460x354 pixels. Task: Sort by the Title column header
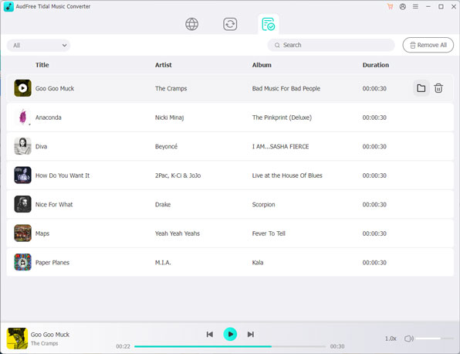coord(42,65)
